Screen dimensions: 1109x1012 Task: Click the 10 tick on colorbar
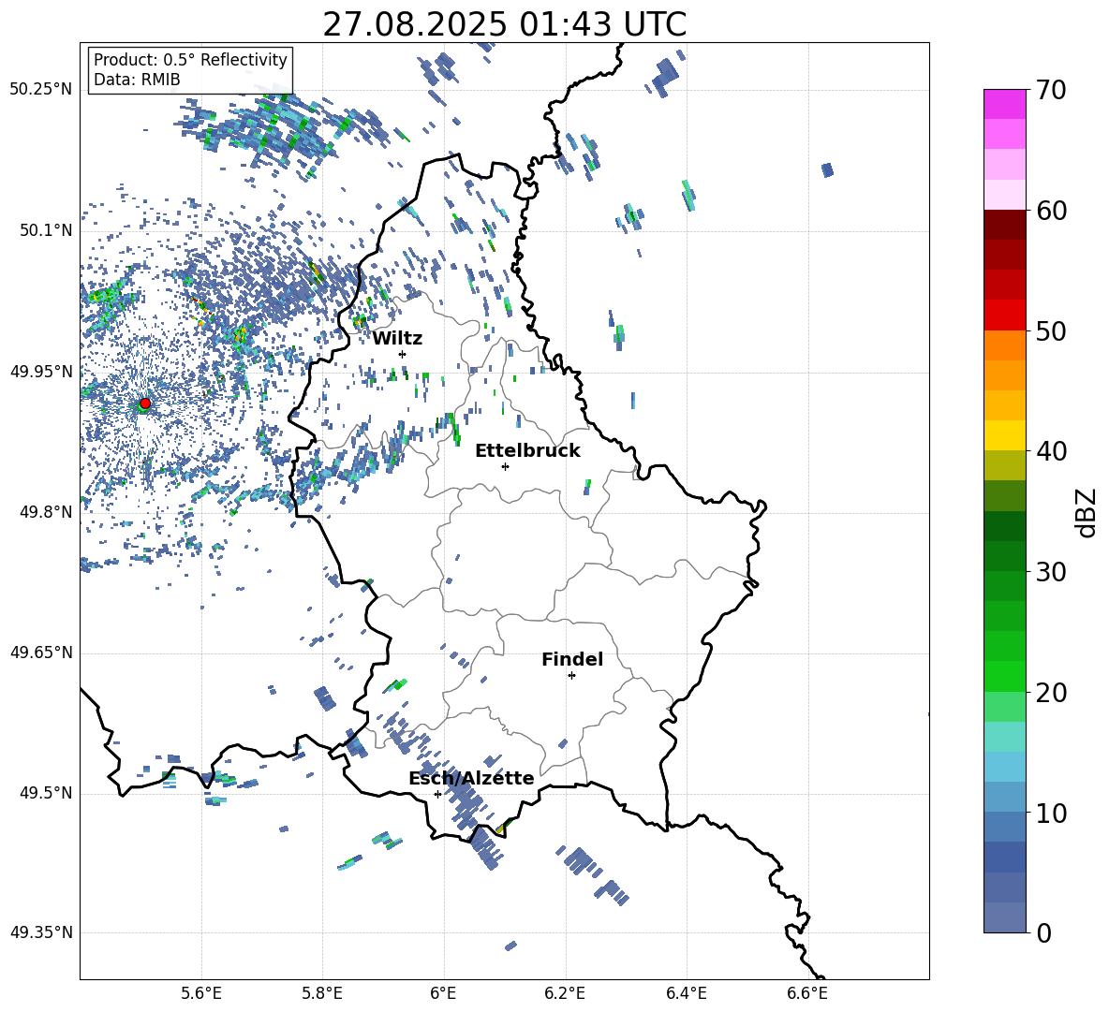(1051, 813)
